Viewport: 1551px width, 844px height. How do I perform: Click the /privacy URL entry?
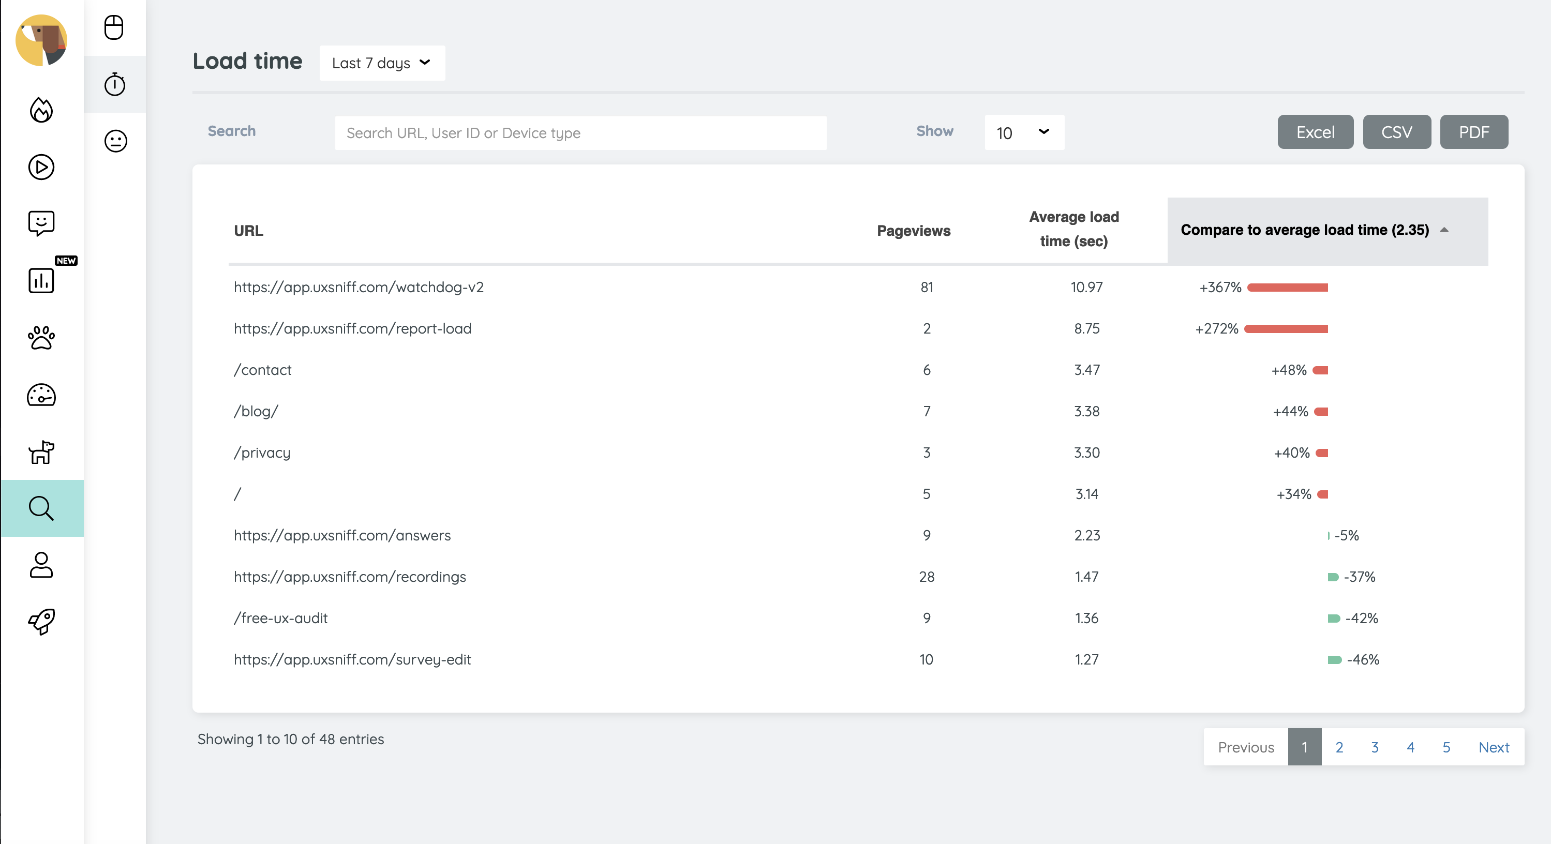coord(262,453)
